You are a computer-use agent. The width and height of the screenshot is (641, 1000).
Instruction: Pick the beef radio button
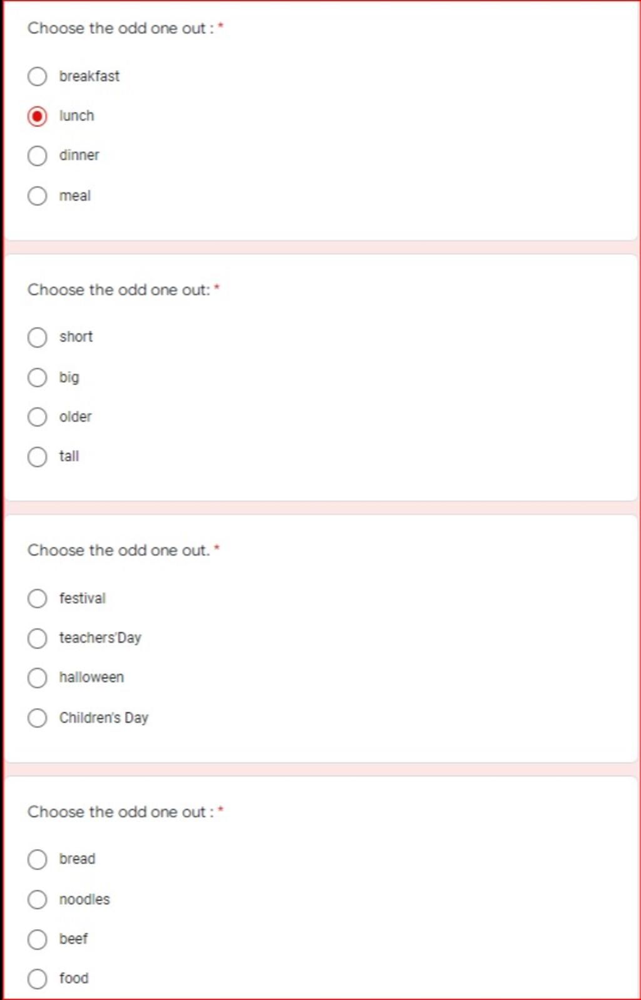tap(37, 939)
